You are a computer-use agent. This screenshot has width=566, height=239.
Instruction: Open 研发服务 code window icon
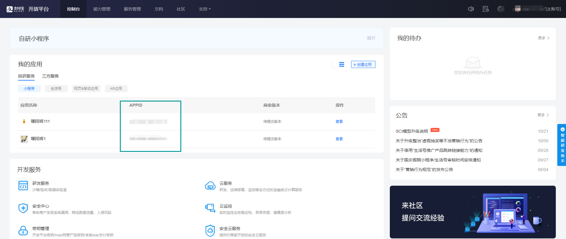(x=23, y=186)
